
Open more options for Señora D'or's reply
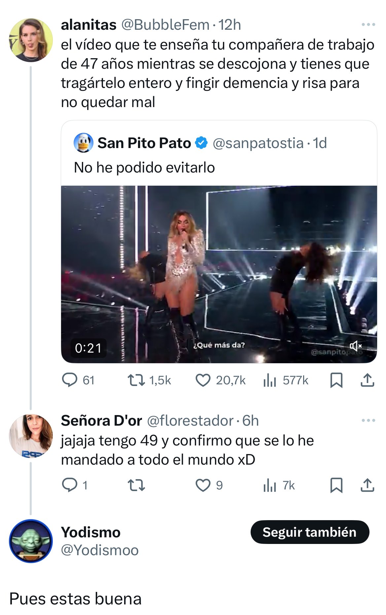pyautogui.click(x=368, y=421)
